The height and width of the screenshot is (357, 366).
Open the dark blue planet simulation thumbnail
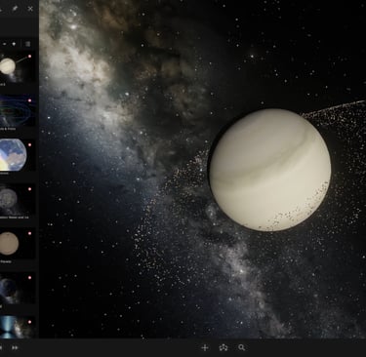(18, 288)
